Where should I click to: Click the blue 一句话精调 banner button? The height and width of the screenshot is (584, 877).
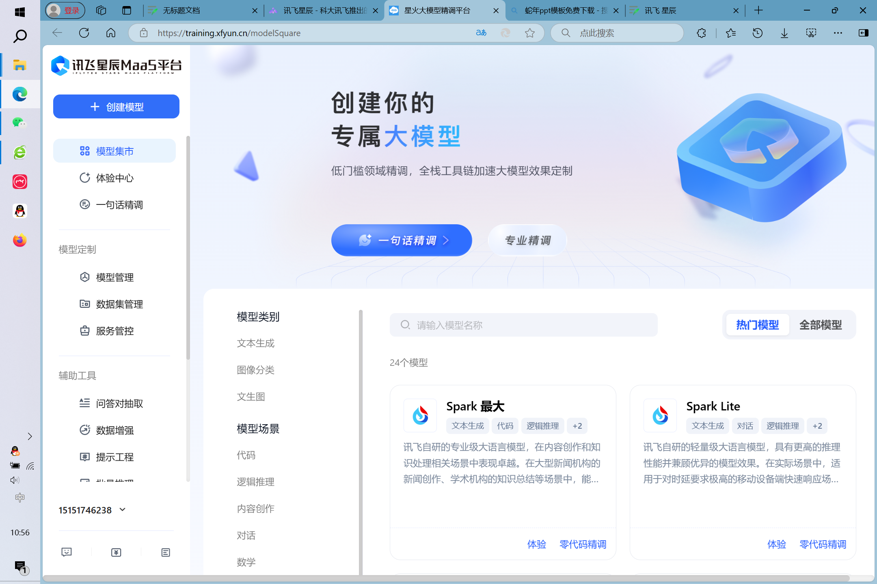point(402,240)
